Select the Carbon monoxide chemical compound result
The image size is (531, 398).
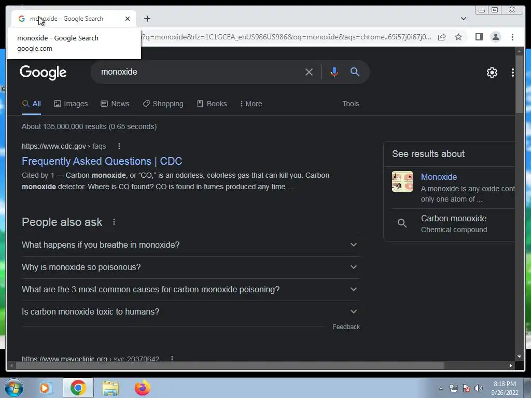click(453, 224)
